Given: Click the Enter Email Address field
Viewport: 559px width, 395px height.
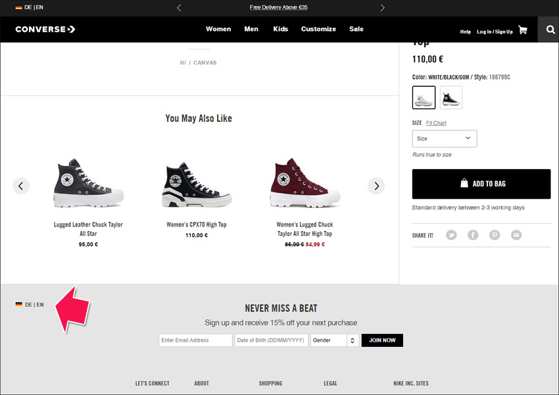Looking at the screenshot, I should pos(195,340).
